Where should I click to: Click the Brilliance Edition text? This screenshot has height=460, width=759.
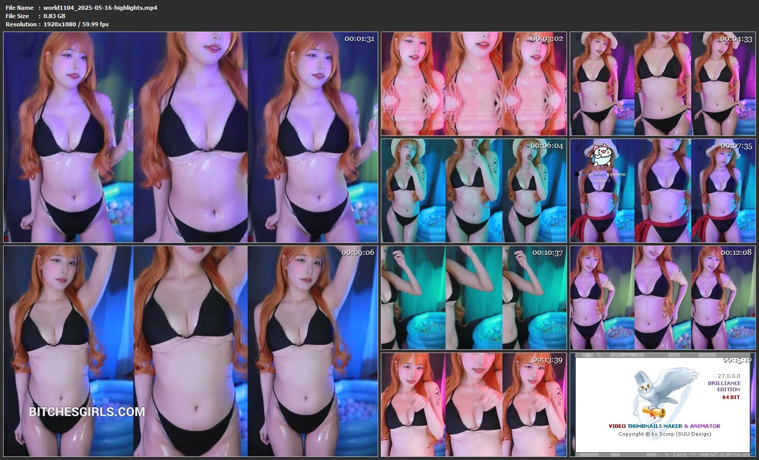[x=724, y=386]
